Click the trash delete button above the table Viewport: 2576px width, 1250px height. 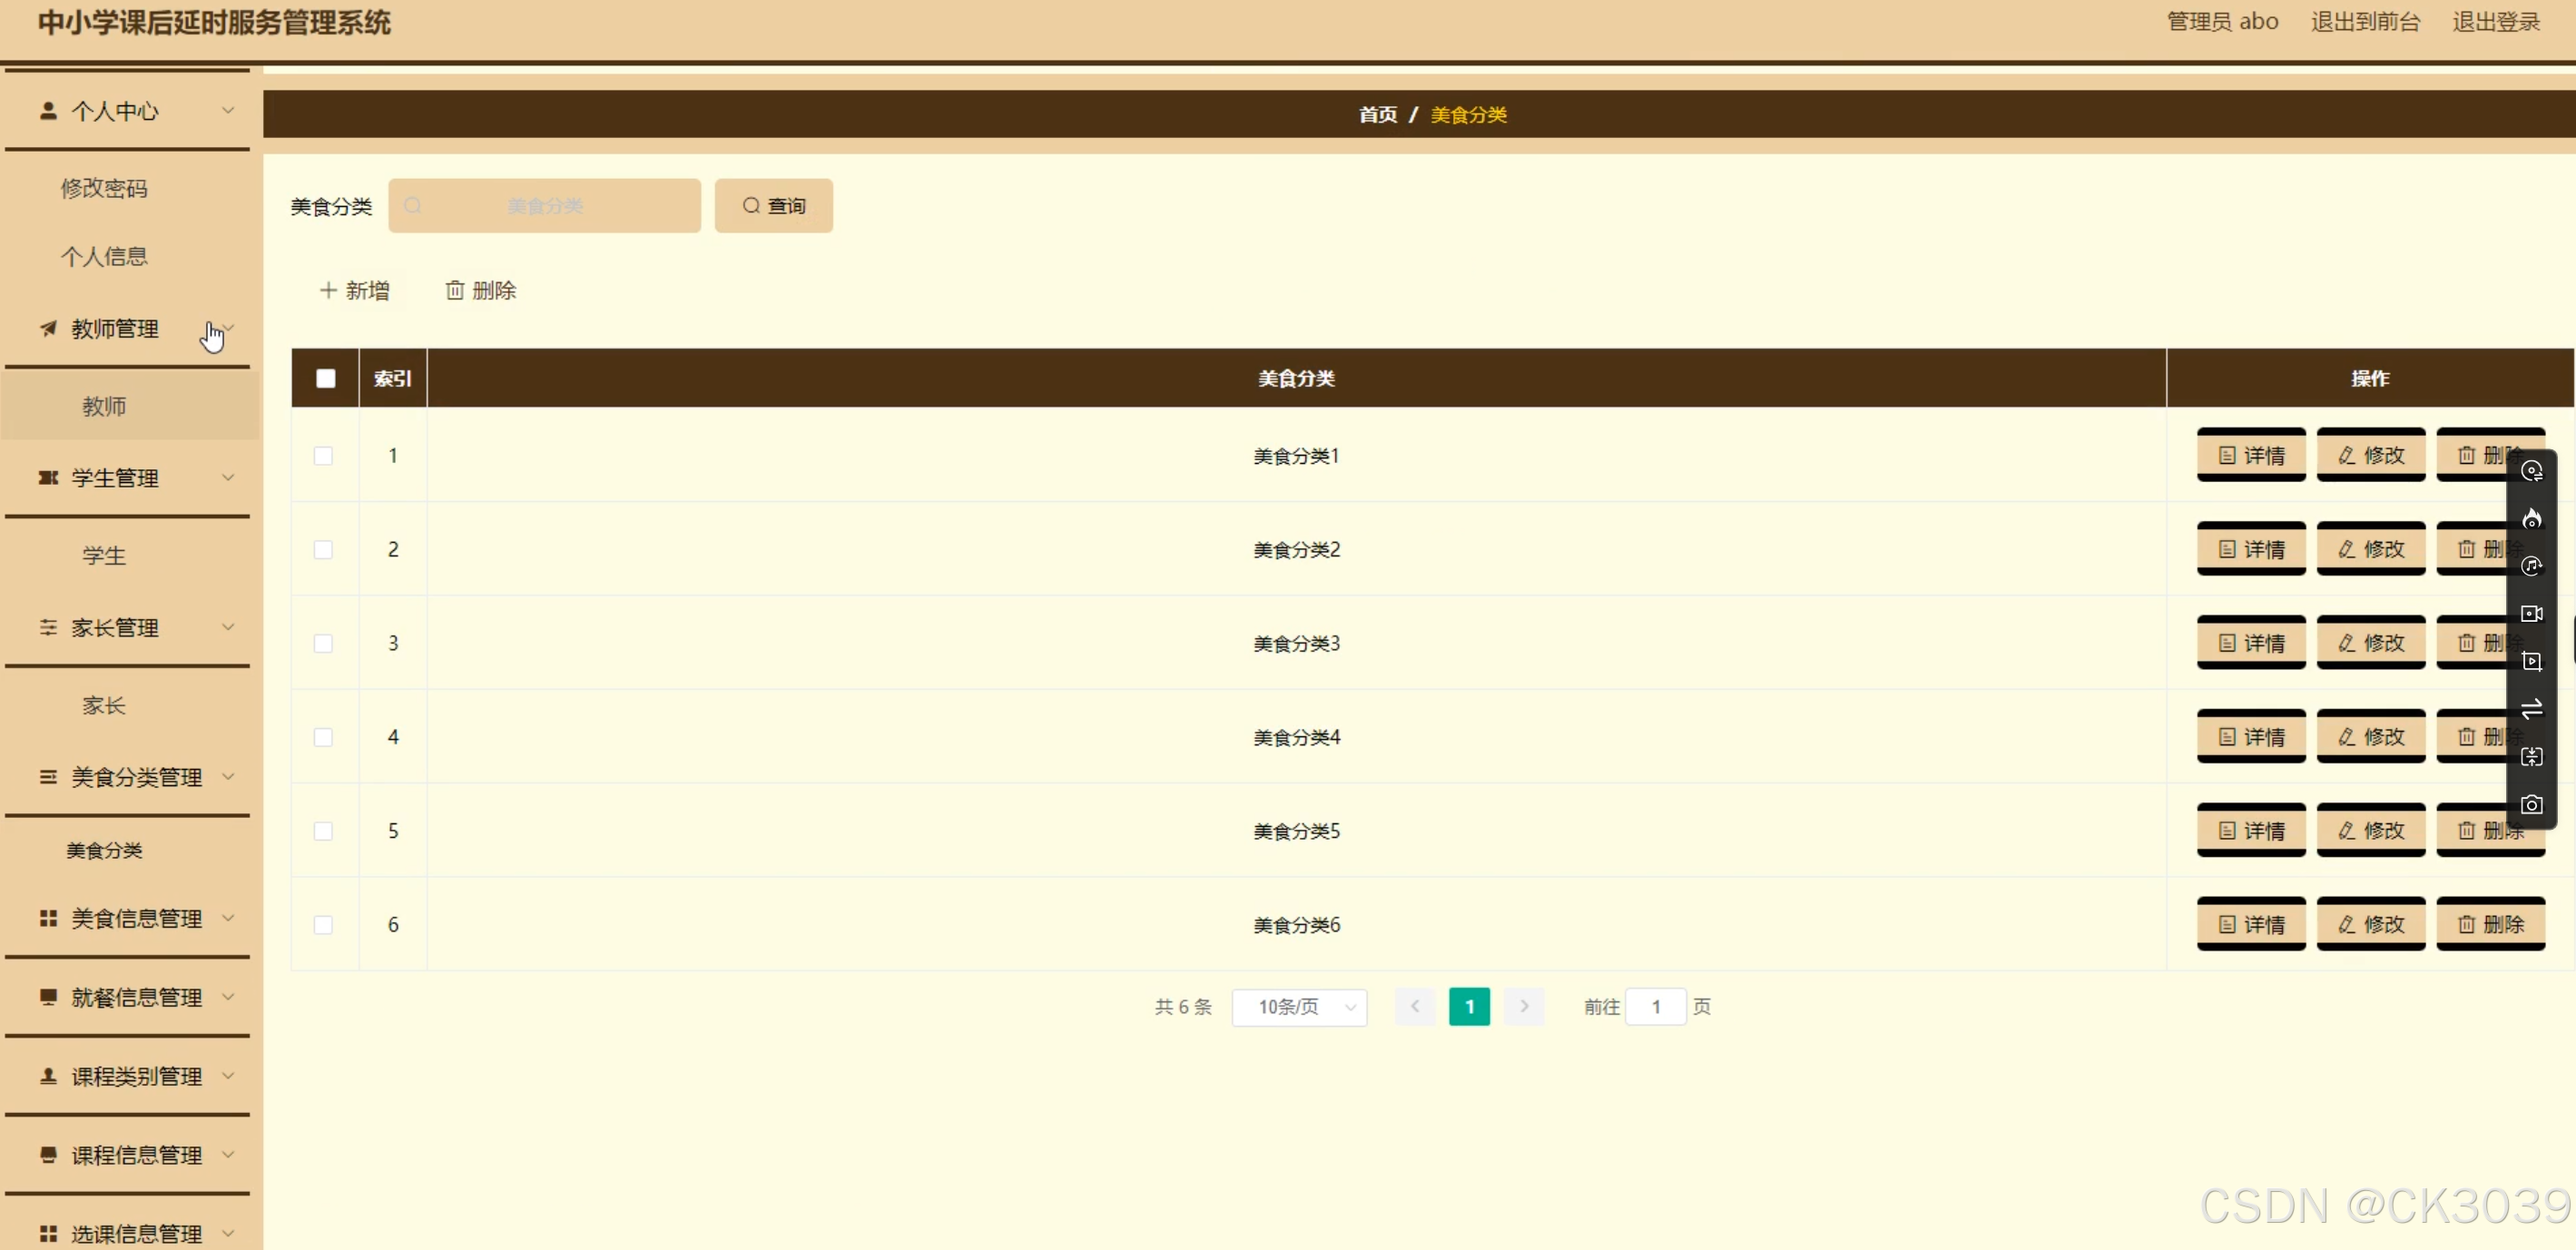coord(481,291)
